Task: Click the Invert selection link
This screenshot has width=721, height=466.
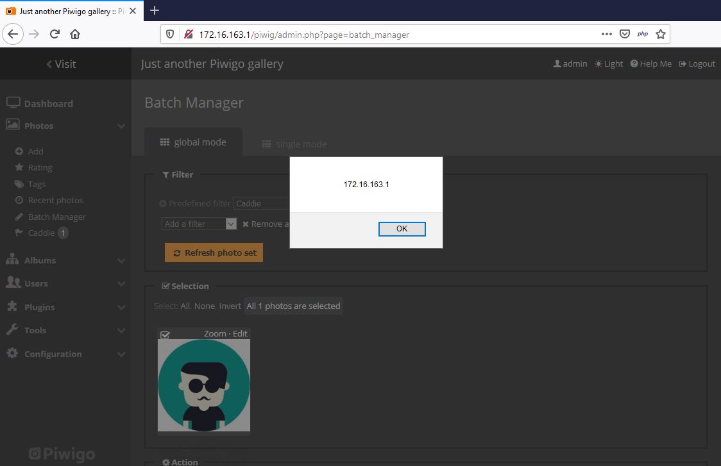Action: point(230,306)
